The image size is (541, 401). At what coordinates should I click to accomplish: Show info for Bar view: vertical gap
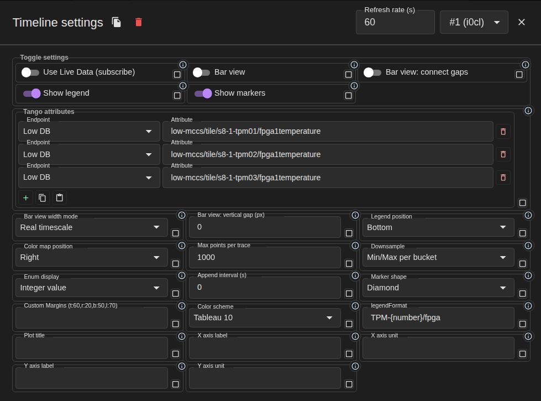click(x=355, y=215)
